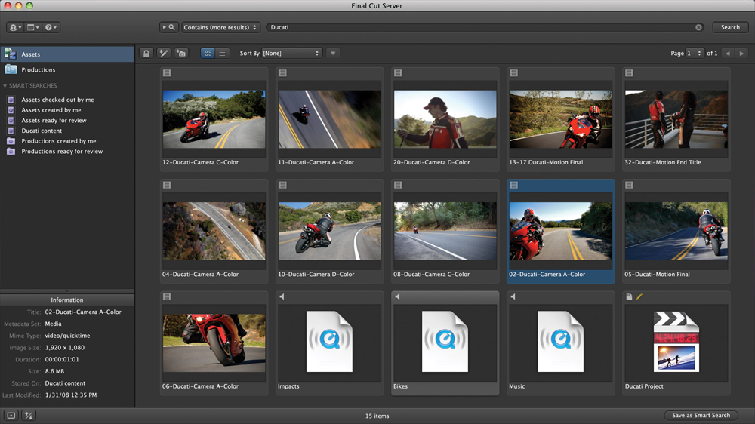The width and height of the screenshot is (755, 424).
Task: Select Assets in the sidebar
Action: coord(67,54)
